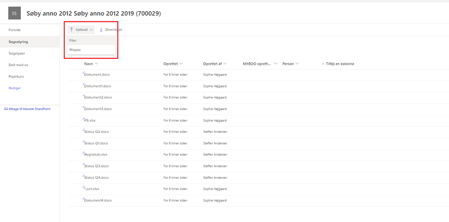Image resolution: width=449 pixels, height=222 pixels.
Task: Click the SS site logo tile
Action: tap(14, 13)
